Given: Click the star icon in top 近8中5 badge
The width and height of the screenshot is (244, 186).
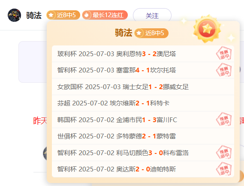Looking at the screenshot, I should pos(51,15).
